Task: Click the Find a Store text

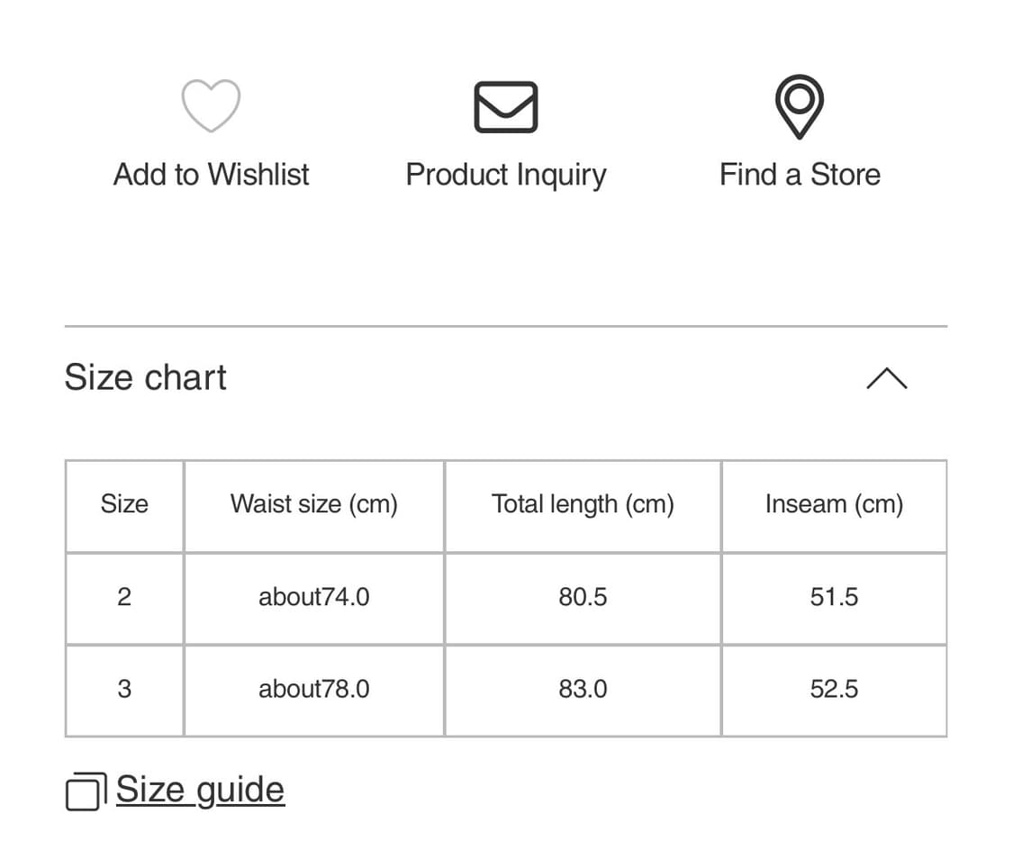Action: coord(800,174)
